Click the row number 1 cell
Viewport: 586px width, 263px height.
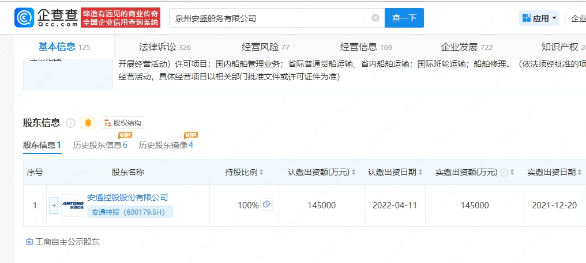click(35, 205)
